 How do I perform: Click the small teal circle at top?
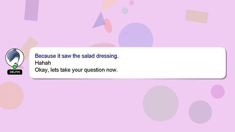125,11
